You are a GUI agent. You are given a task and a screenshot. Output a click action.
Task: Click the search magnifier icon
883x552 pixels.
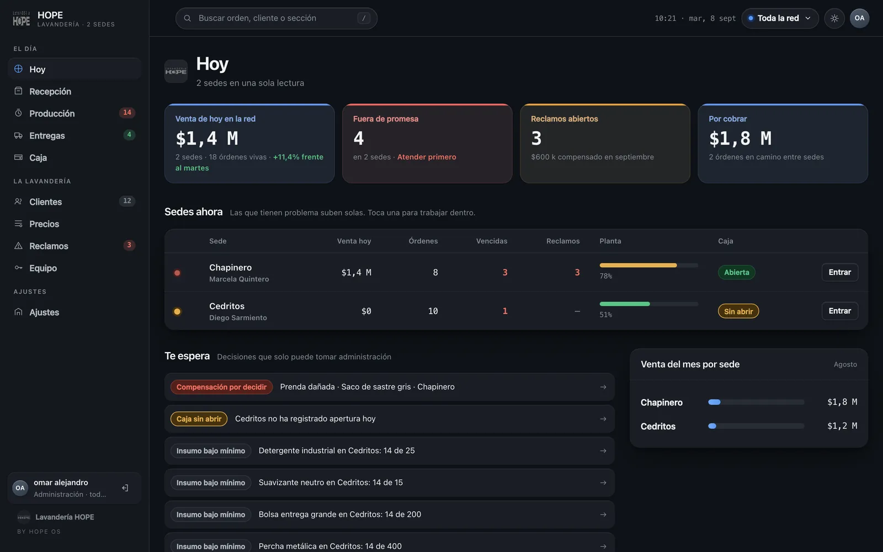pyautogui.click(x=188, y=18)
